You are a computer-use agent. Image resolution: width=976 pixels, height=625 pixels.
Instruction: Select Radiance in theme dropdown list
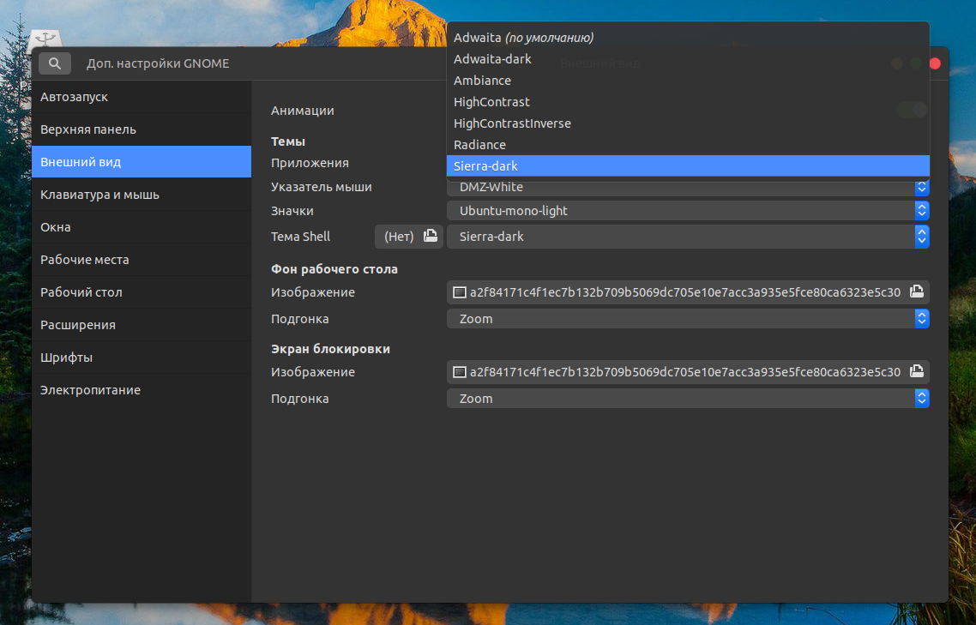tap(688, 145)
